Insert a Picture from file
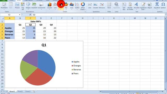This screenshot has height=94, width=167. (x=17, y=5)
